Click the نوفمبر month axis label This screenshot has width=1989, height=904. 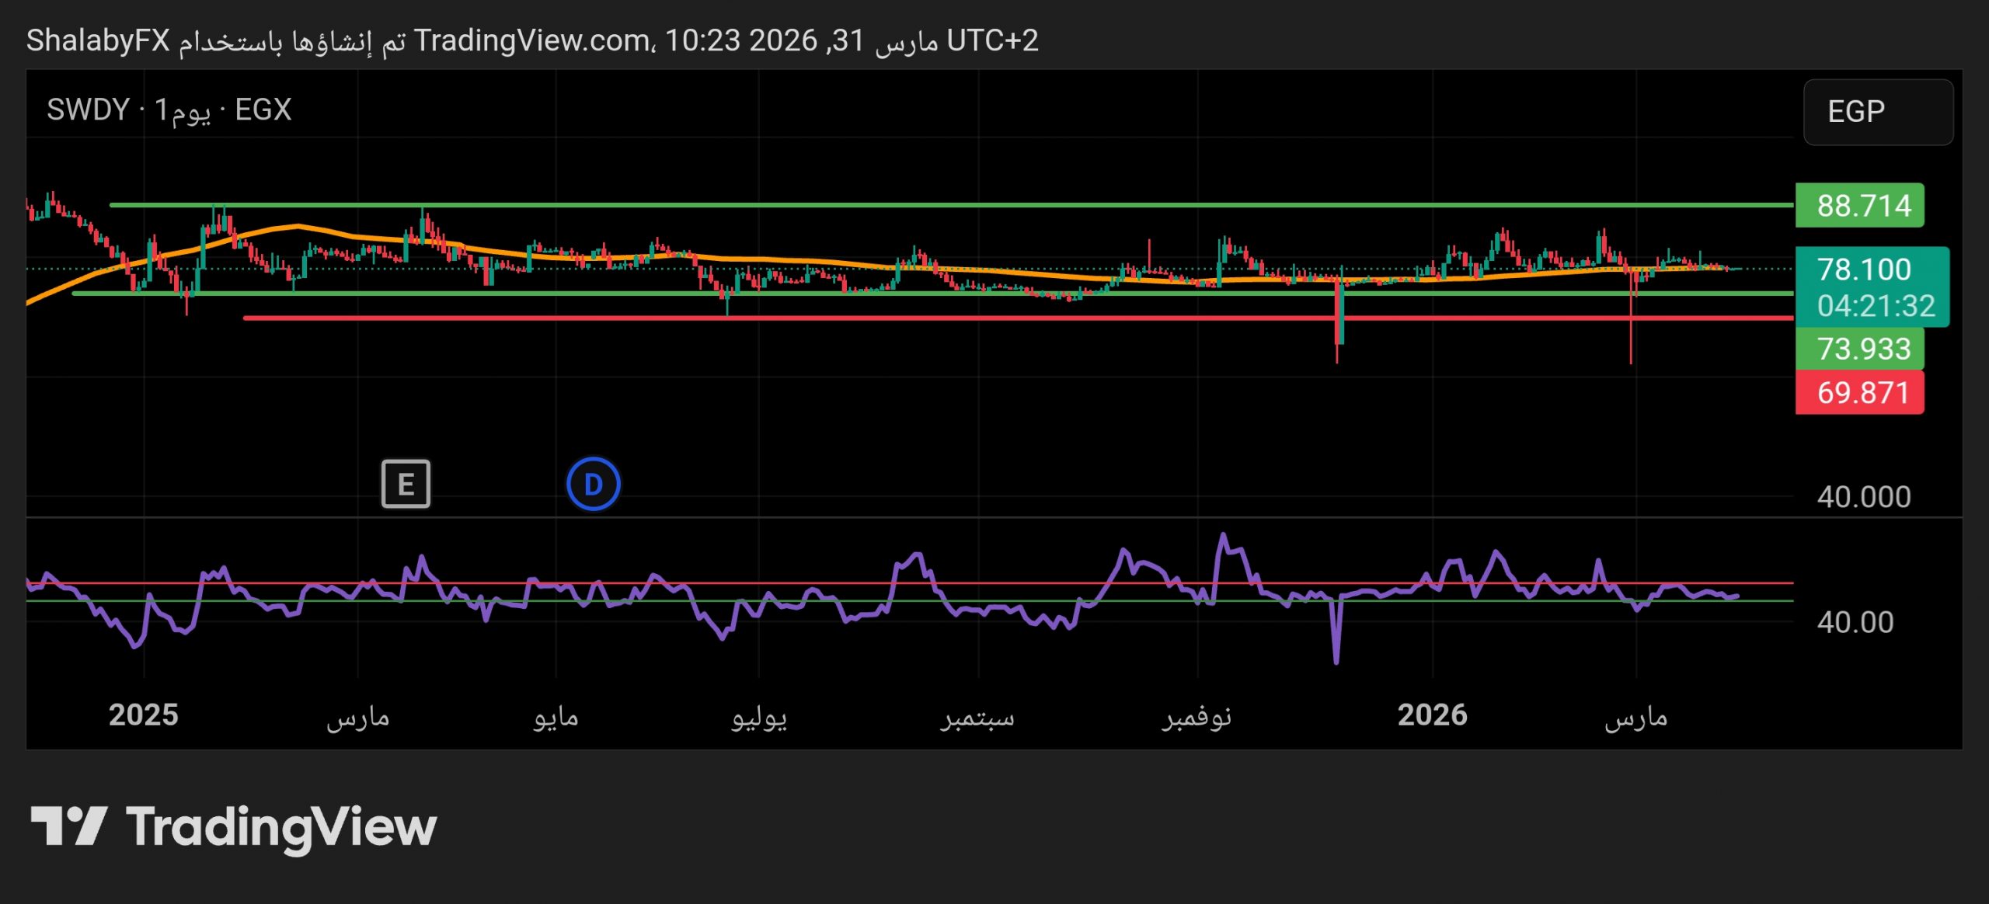pos(1197,717)
